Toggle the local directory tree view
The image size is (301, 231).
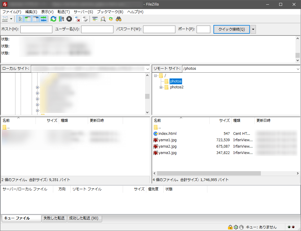[x=28, y=19]
